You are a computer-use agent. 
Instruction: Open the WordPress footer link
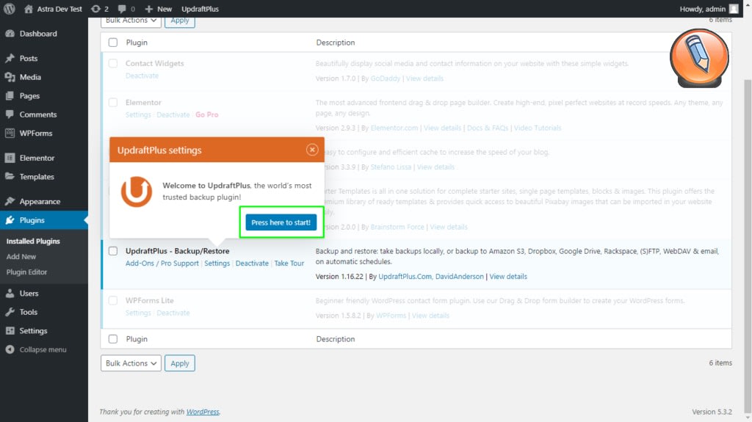click(x=203, y=412)
